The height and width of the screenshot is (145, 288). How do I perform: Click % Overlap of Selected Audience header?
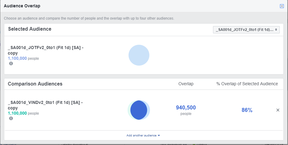point(247,84)
